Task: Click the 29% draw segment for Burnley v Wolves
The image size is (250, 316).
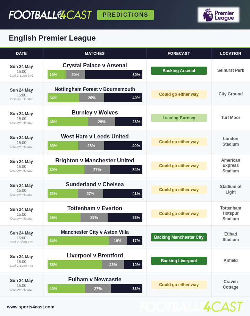Action: [x=102, y=122]
